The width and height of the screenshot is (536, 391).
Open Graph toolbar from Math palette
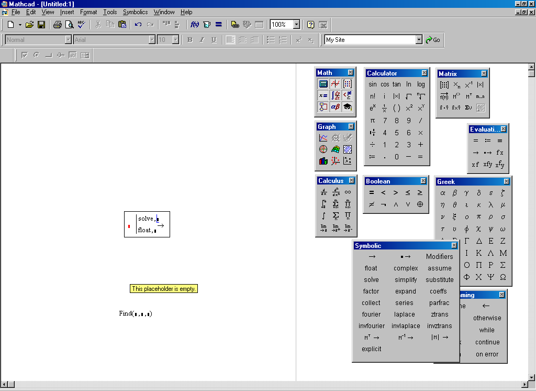336,84
